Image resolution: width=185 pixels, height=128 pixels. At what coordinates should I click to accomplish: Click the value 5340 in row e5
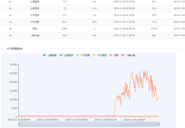pyautogui.click(x=64, y=29)
